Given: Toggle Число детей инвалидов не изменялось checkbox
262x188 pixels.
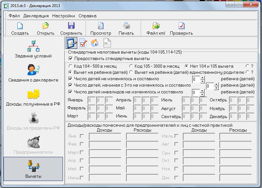Looking at the screenshot, I should [x=70, y=92].
